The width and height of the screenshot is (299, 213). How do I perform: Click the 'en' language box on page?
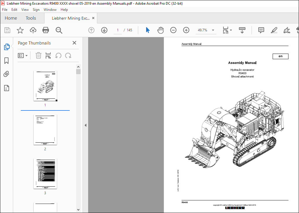click(280, 56)
